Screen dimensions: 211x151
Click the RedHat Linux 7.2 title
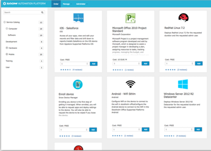pos(174,28)
